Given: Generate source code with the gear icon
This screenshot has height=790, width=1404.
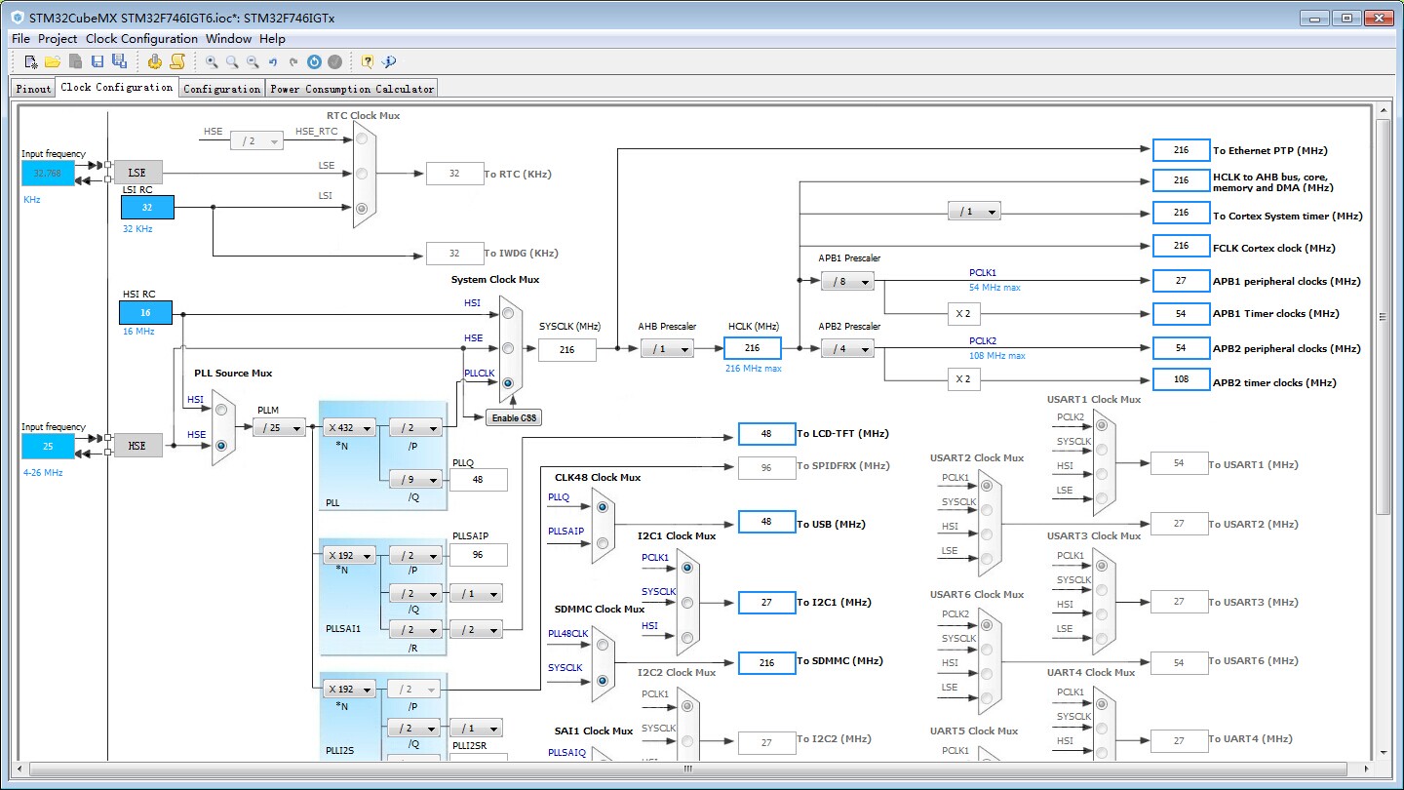Looking at the screenshot, I should click(155, 61).
